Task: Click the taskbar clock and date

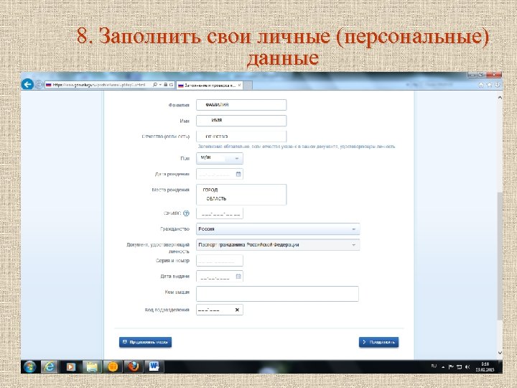Action: 485,367
